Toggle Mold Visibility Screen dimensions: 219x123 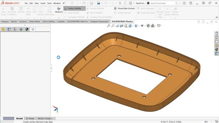pyautogui.click(x=94, y=13)
